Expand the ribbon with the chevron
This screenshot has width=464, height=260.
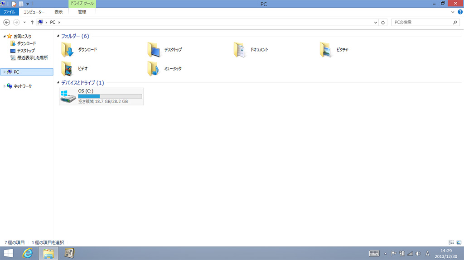(x=453, y=12)
